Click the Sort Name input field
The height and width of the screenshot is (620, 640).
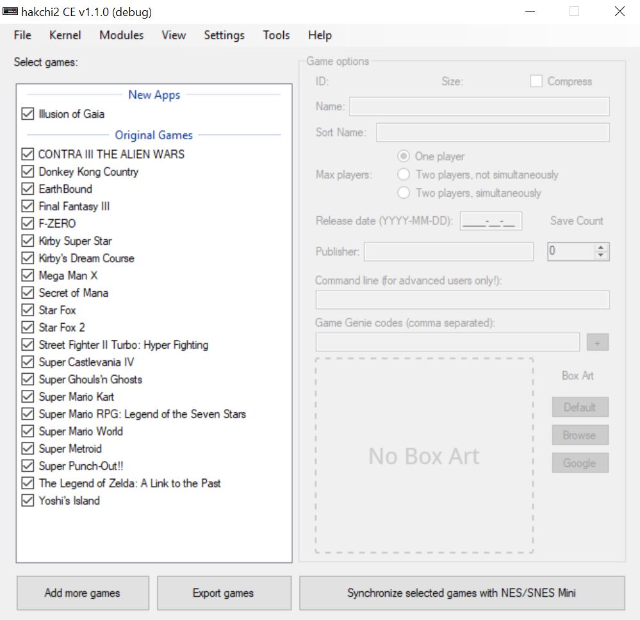493,132
